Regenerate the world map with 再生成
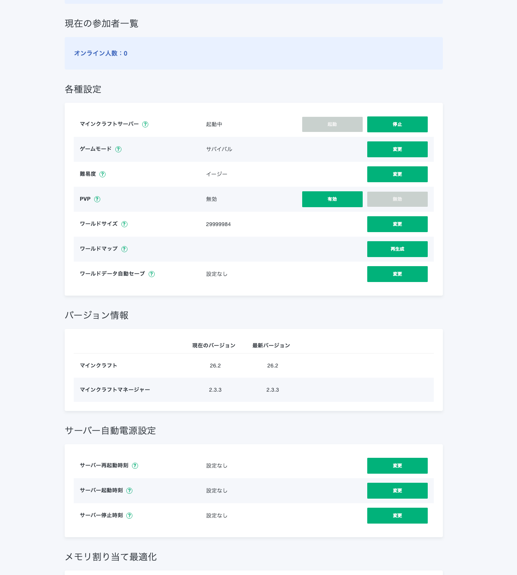517x575 pixels. [397, 249]
